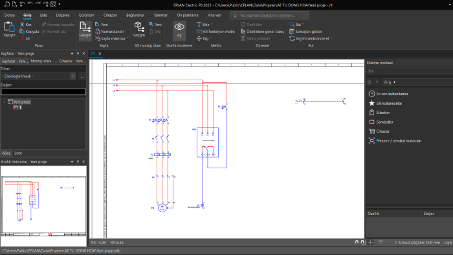Open Sayfa makrosu dropdown arrow

(x=127, y=38)
